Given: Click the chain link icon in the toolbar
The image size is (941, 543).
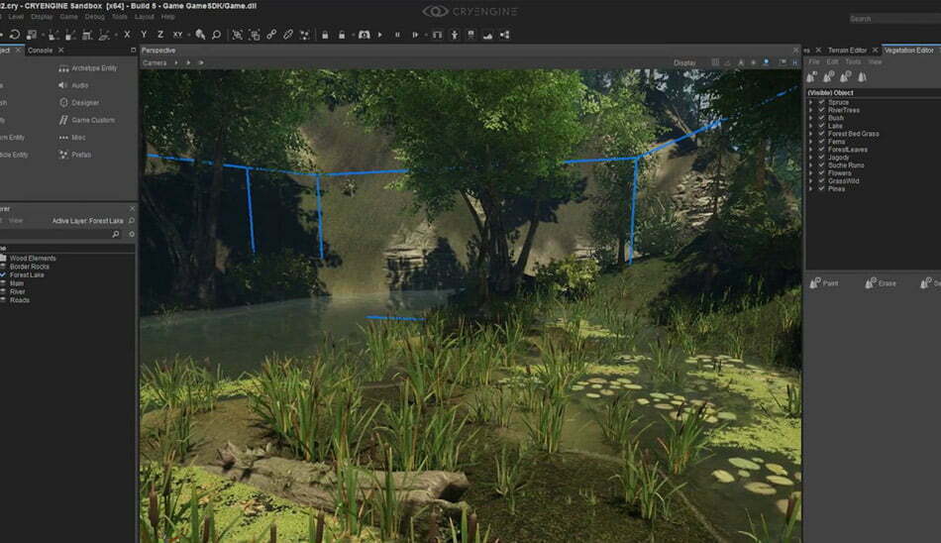Looking at the screenshot, I should (271, 35).
